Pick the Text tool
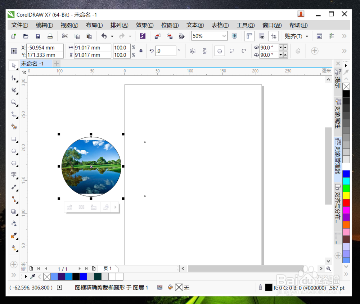The width and height of the screenshot is (360, 304). 13,175
